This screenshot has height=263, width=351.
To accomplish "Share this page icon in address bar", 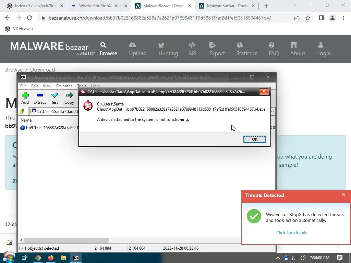I will click(x=297, y=18).
